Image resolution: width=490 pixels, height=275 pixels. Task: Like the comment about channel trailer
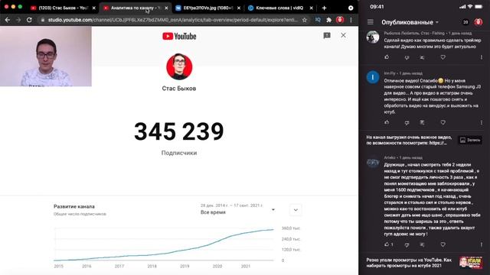coord(387,57)
